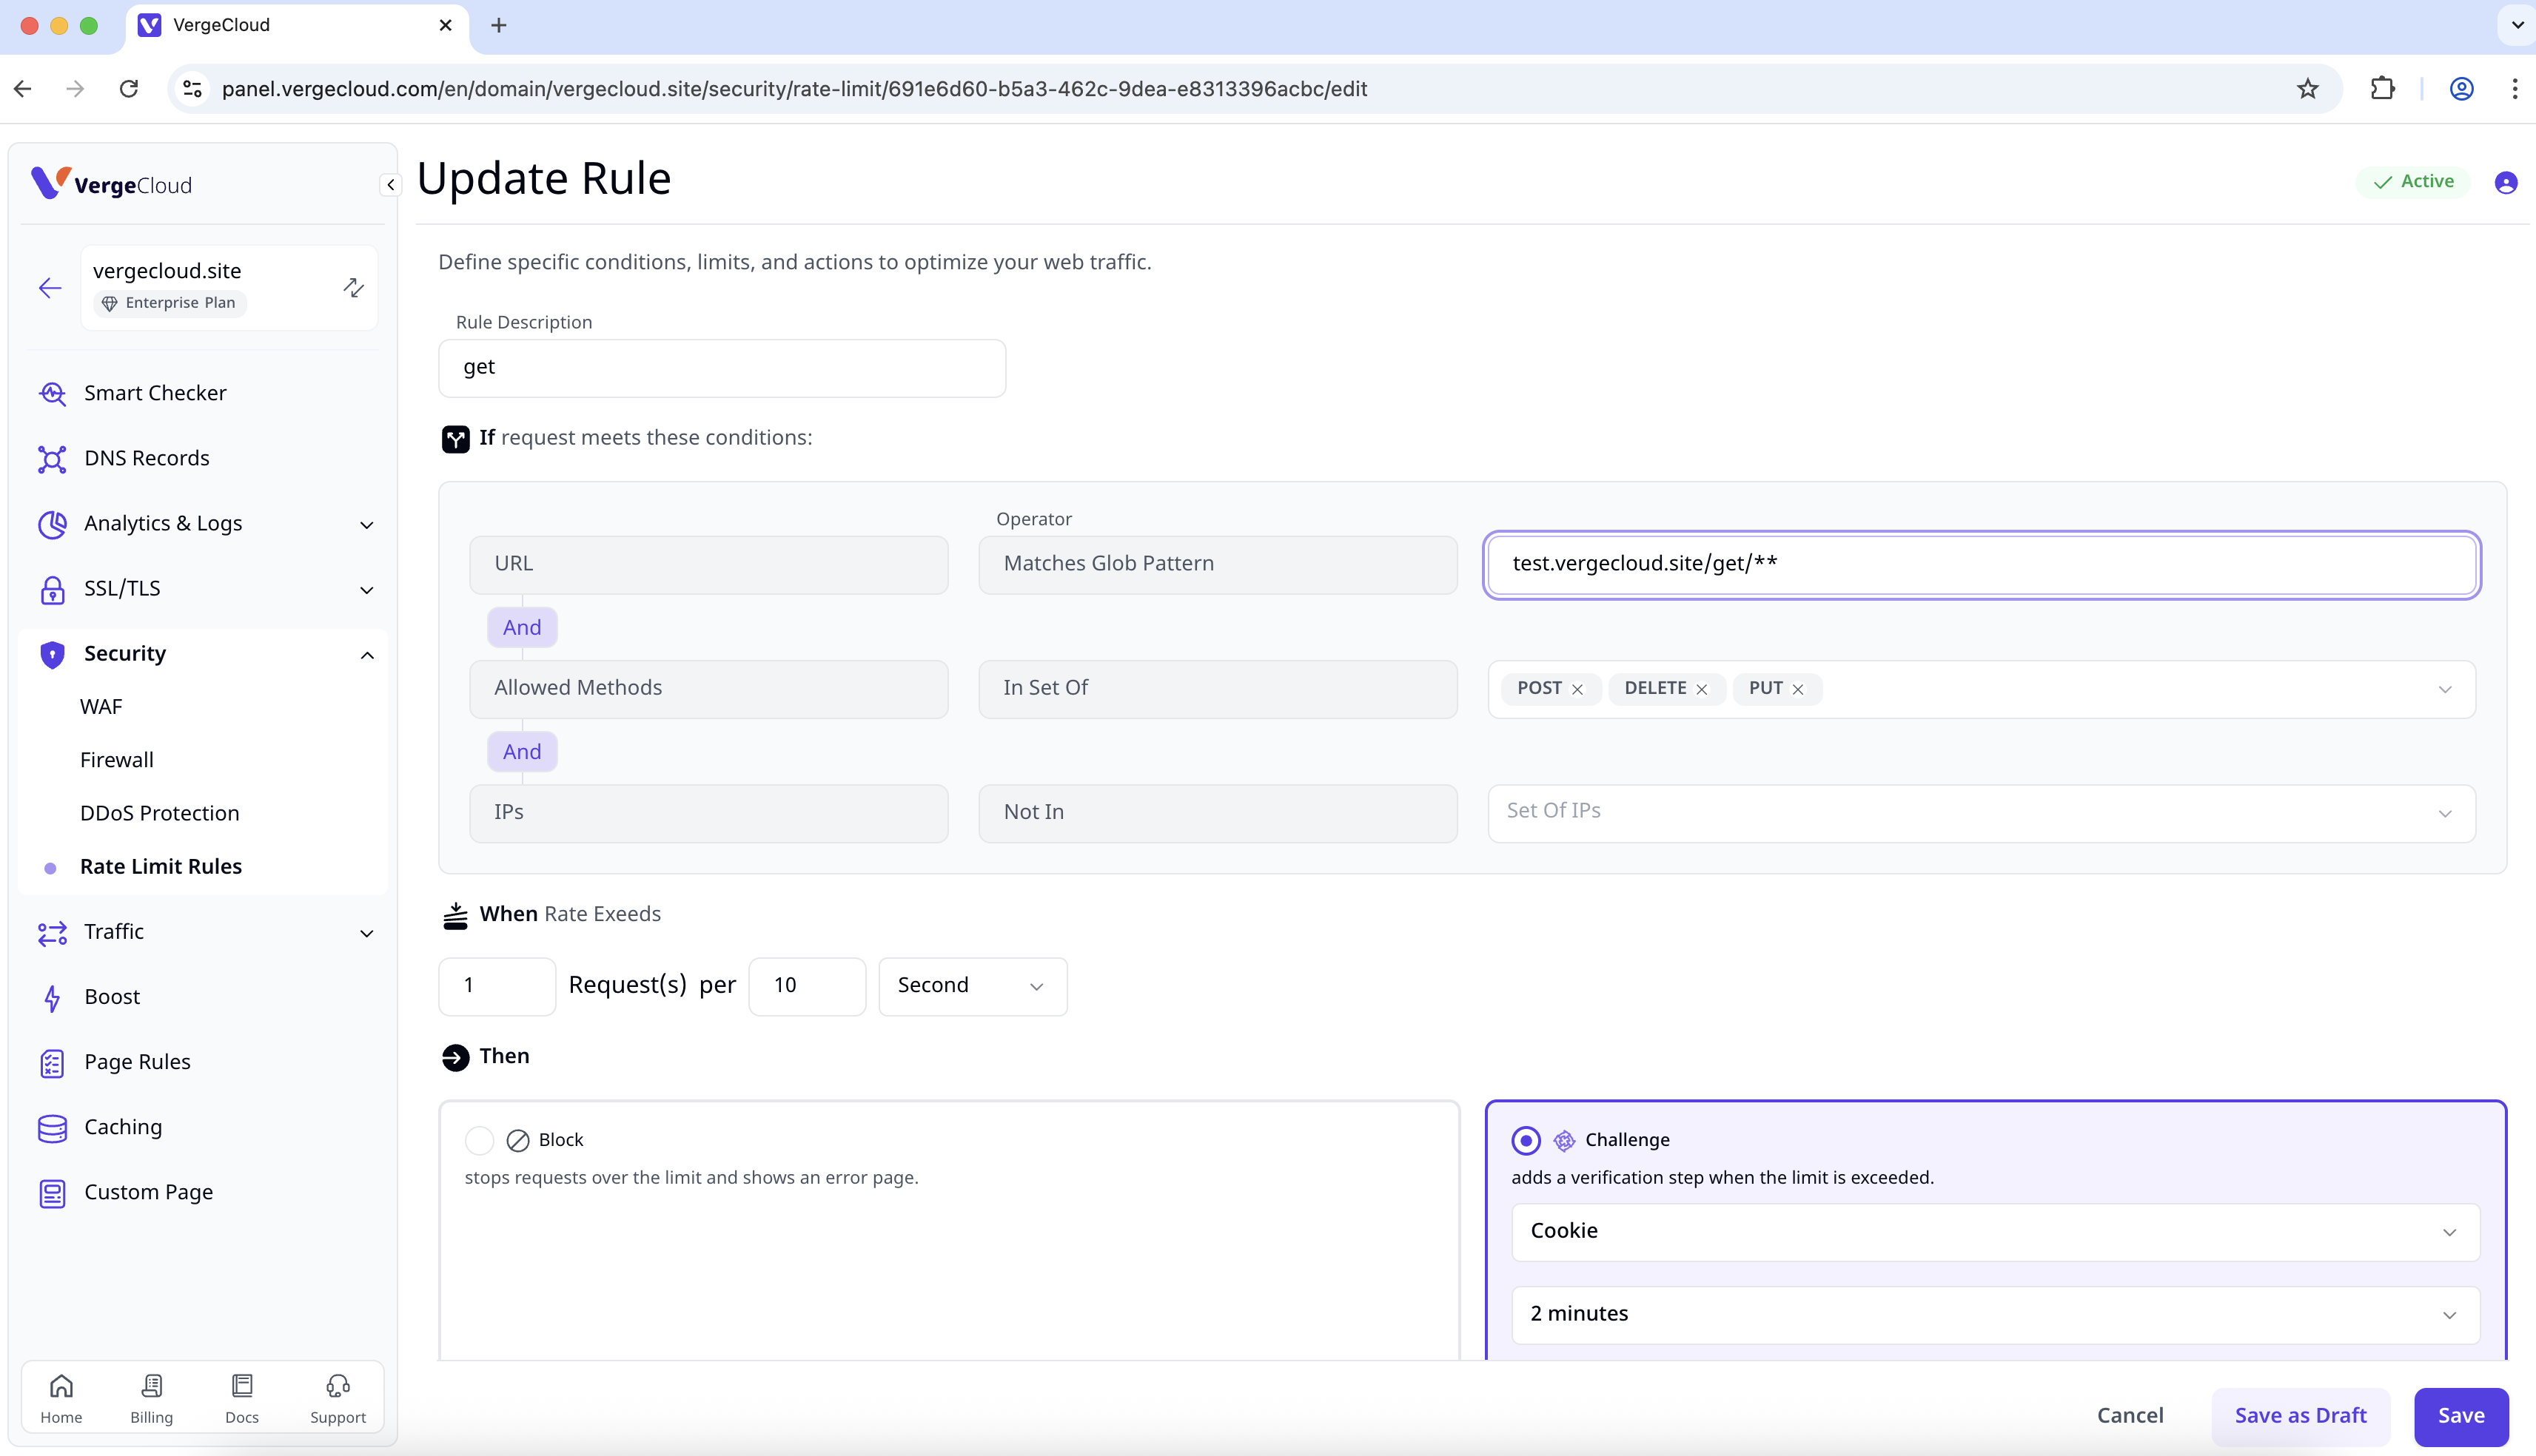Remove POST method tag
Image resolution: width=2536 pixels, height=1456 pixels.
click(1577, 689)
